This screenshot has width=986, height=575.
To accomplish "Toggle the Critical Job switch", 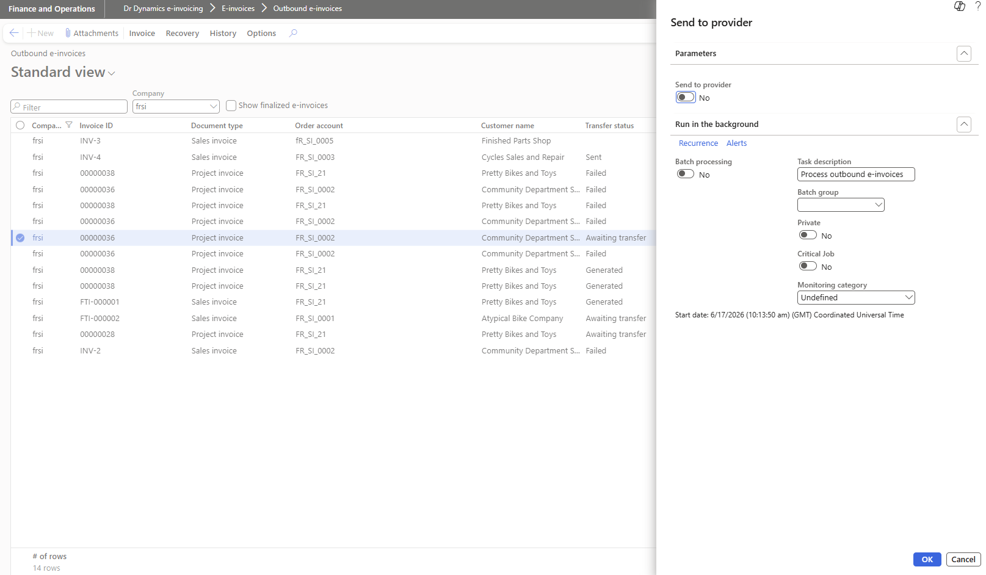I will click(x=808, y=266).
